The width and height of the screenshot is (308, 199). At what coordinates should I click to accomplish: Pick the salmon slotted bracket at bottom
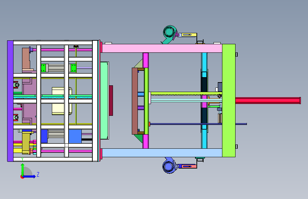point(189,166)
